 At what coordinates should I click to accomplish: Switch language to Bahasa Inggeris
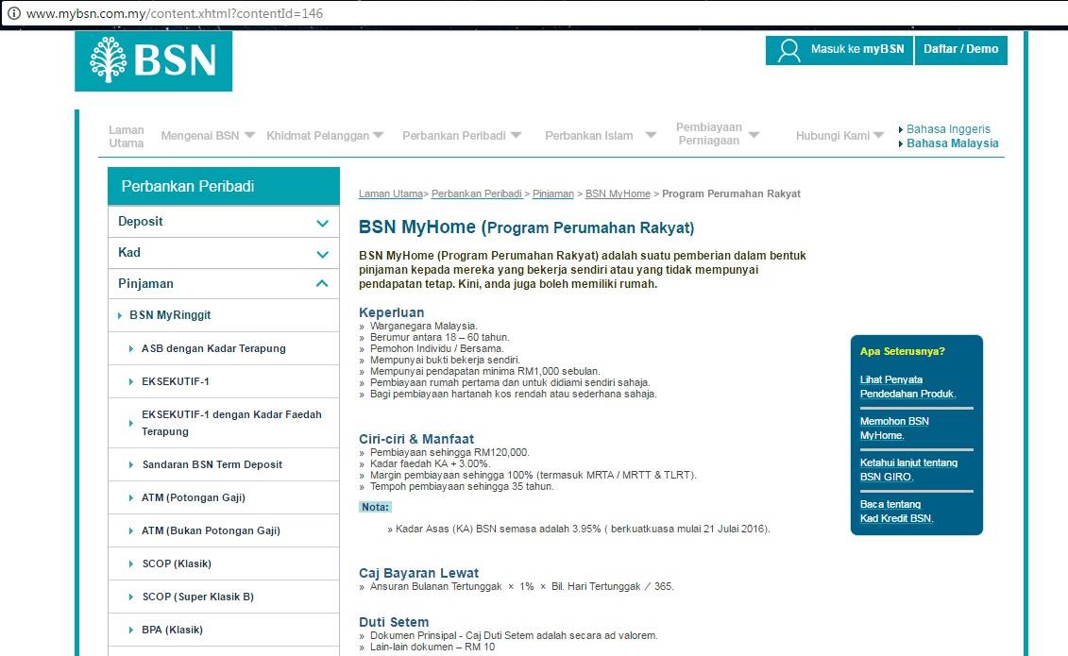pyautogui.click(x=948, y=129)
